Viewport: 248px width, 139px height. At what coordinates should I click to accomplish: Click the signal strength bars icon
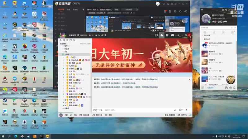[190, 115]
